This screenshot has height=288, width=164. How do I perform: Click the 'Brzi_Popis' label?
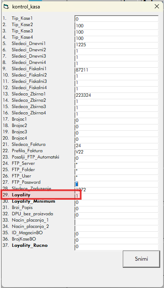22,208
